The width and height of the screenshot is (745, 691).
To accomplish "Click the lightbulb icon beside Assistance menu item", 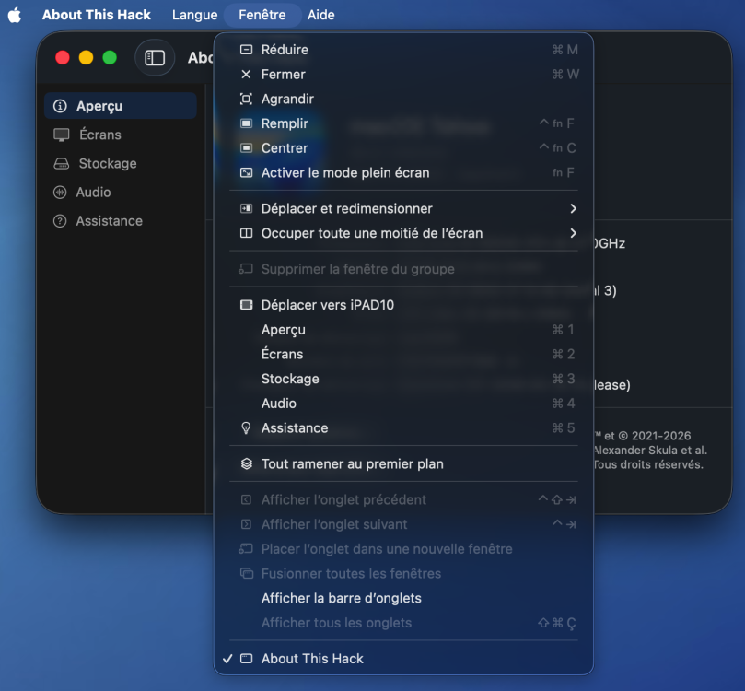I will point(246,428).
